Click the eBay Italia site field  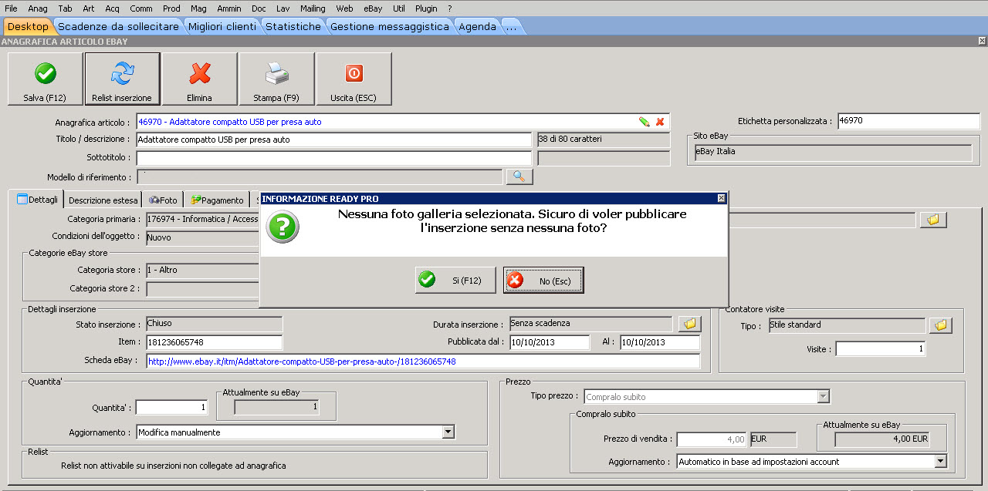834,152
